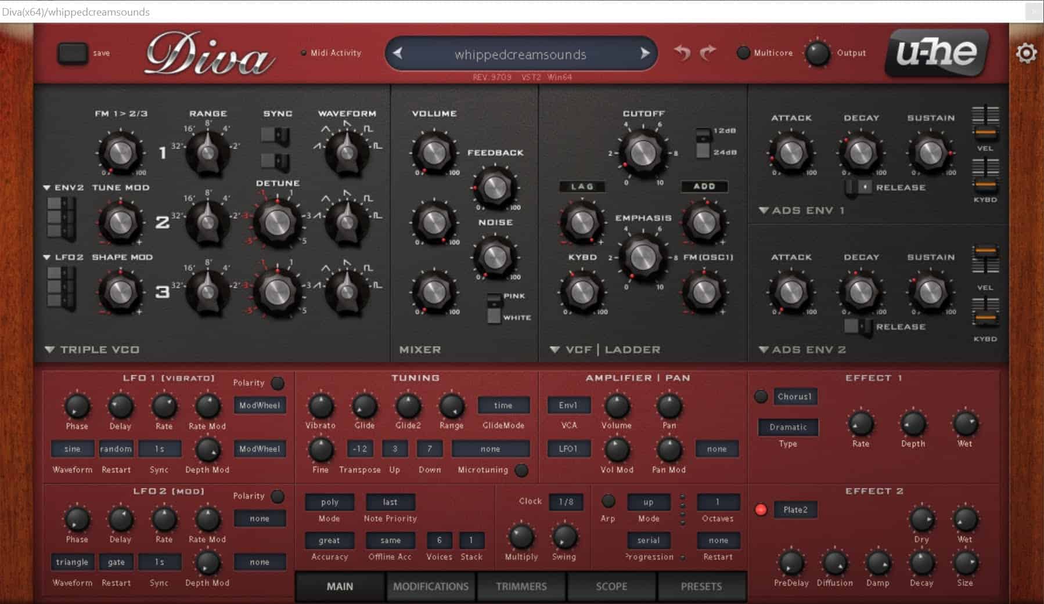Open the Chorus1 effect type dropdown

click(x=795, y=396)
